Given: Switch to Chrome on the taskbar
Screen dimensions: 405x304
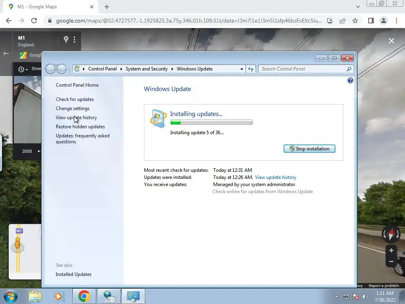Looking at the screenshot, I should point(84,296).
